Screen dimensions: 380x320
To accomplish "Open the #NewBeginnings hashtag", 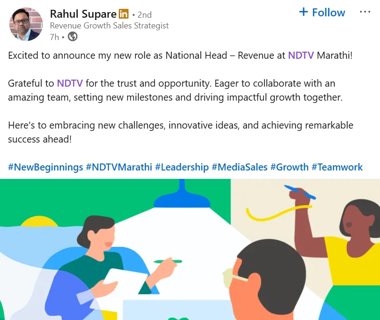I will [45, 167].
